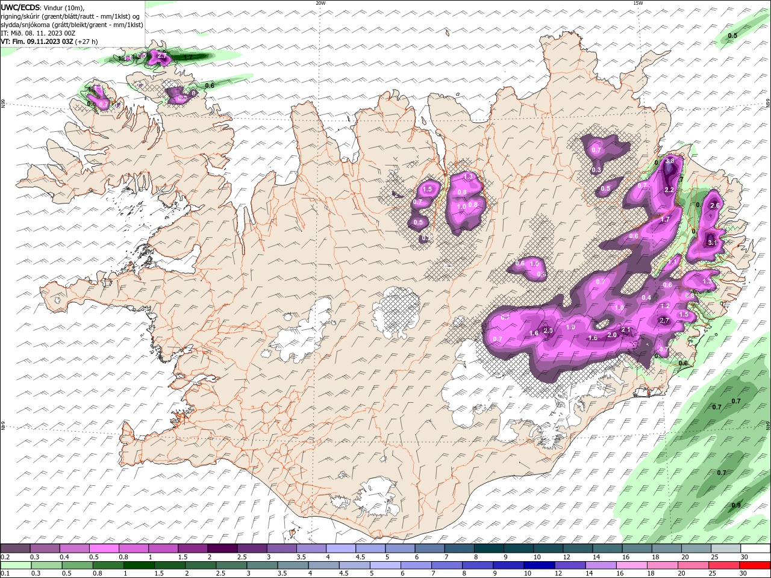Click the 2.6 snowfall value near the east coast
This screenshot has width=771, height=578.
tap(716, 205)
